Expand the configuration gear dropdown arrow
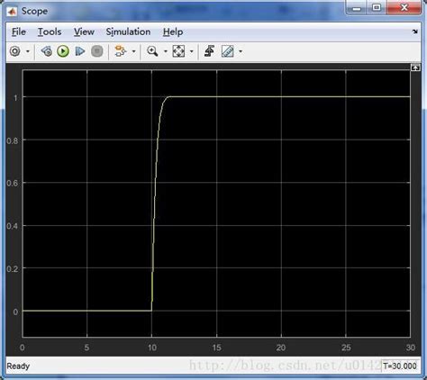This screenshot has height=380, width=427. (28, 51)
